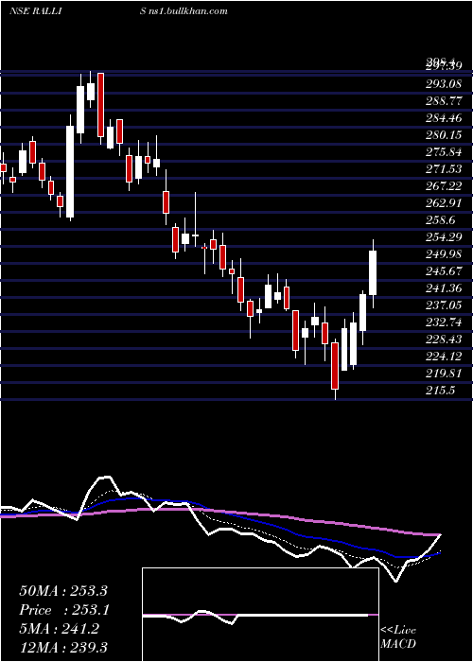This screenshot has height=662, width=473.
Task: Click the <<Live MACD label
Action: coord(398,636)
